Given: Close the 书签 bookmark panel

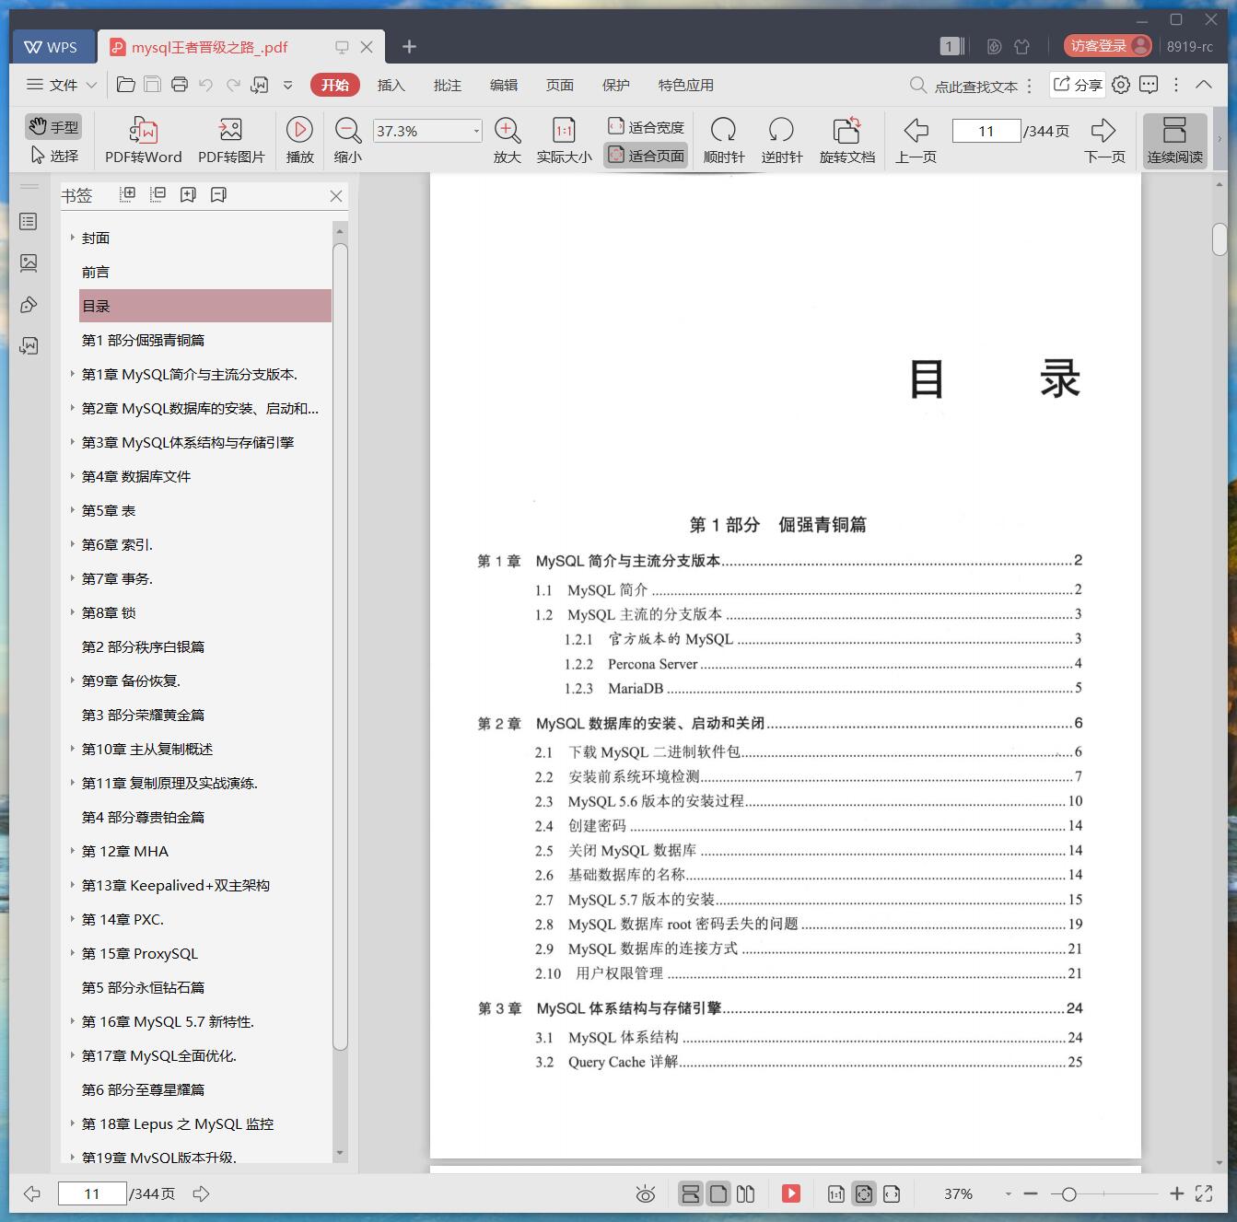Looking at the screenshot, I should [x=336, y=195].
